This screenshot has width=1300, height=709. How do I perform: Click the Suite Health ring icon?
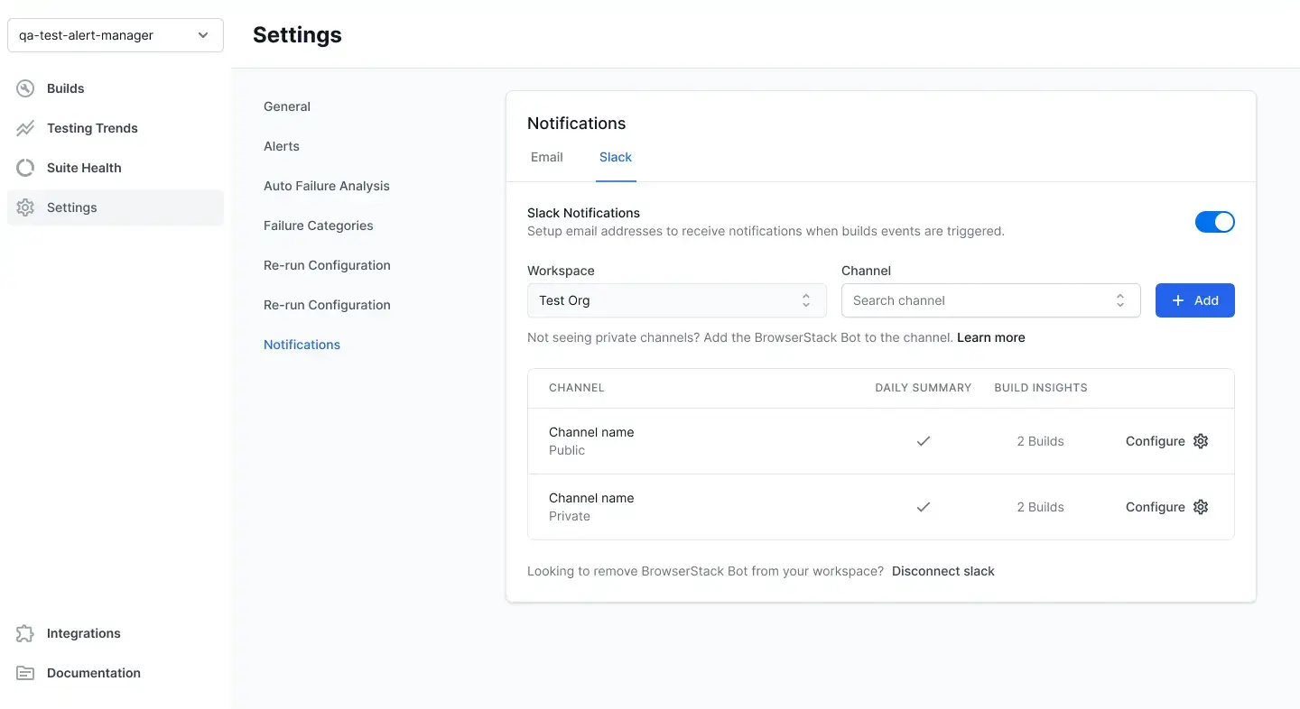coord(25,168)
